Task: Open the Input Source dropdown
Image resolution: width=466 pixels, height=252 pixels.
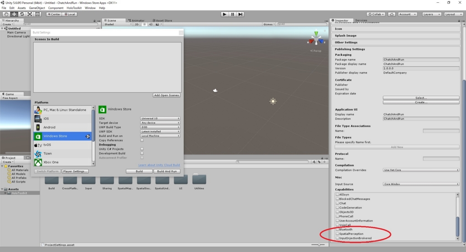Action: pyautogui.click(x=421, y=184)
